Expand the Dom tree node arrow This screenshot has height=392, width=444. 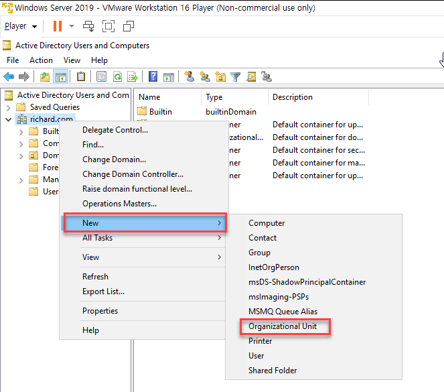click(21, 156)
